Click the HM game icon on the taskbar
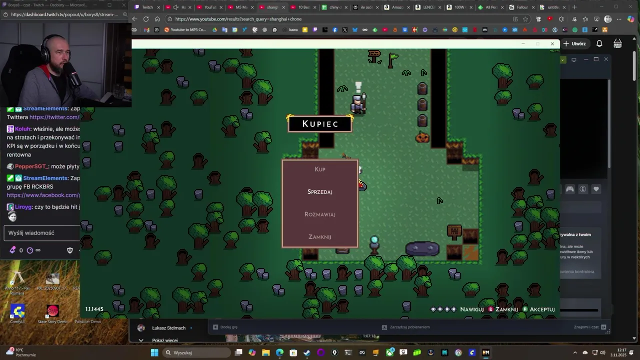 click(485, 352)
